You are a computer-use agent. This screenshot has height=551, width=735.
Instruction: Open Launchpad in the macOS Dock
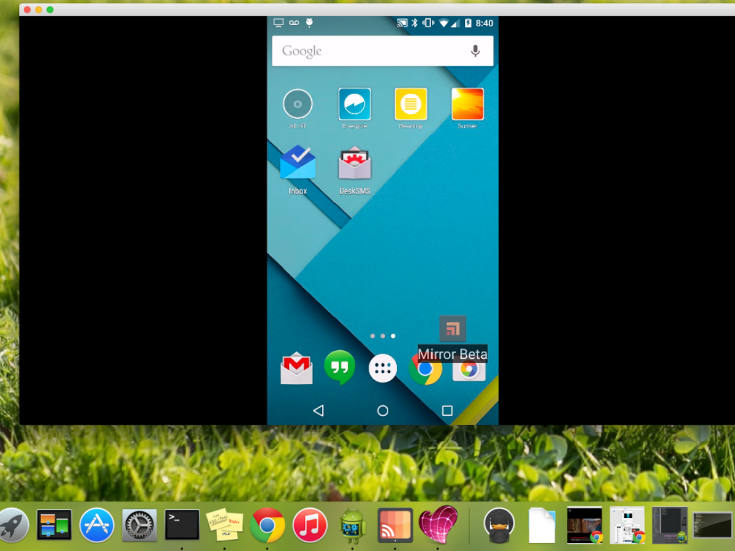pyautogui.click(x=13, y=525)
